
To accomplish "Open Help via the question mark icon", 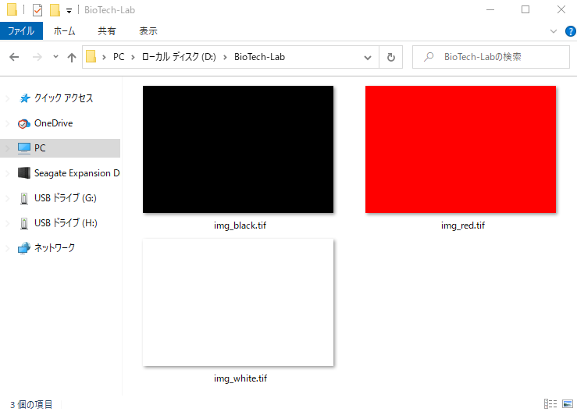I will pos(571,31).
